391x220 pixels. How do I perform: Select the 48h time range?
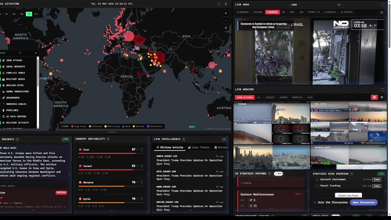coord(21,14)
